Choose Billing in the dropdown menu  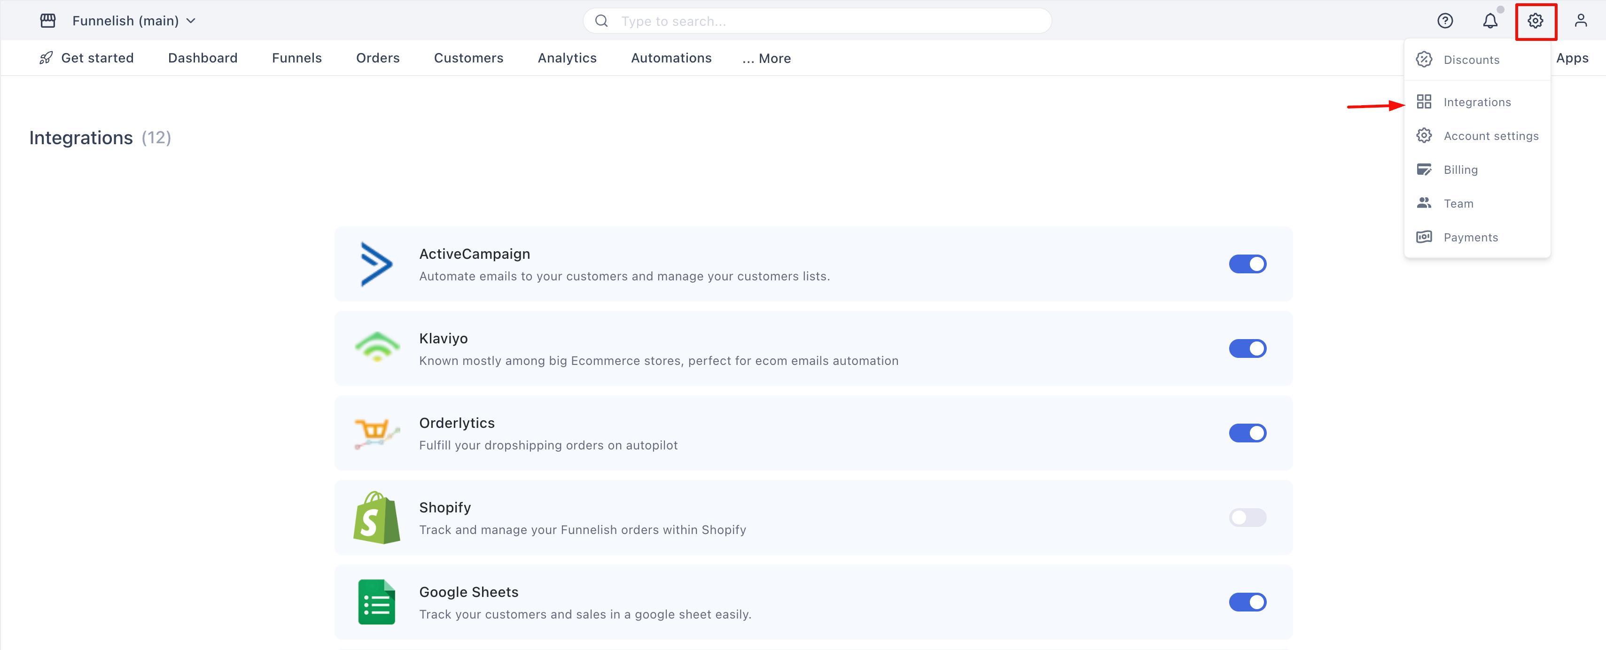[1460, 170]
